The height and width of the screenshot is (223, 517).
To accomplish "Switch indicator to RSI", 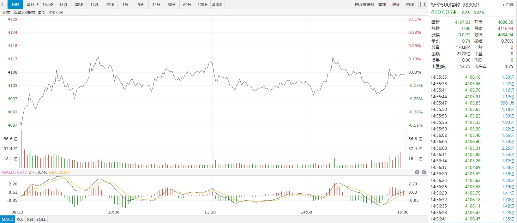I will (30, 219).
